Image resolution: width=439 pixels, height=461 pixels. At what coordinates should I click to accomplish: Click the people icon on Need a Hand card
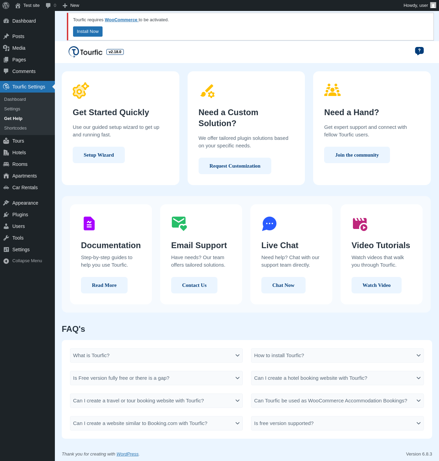(332, 90)
